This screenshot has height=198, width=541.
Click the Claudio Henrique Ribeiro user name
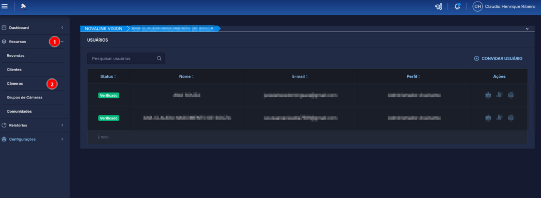click(510, 6)
